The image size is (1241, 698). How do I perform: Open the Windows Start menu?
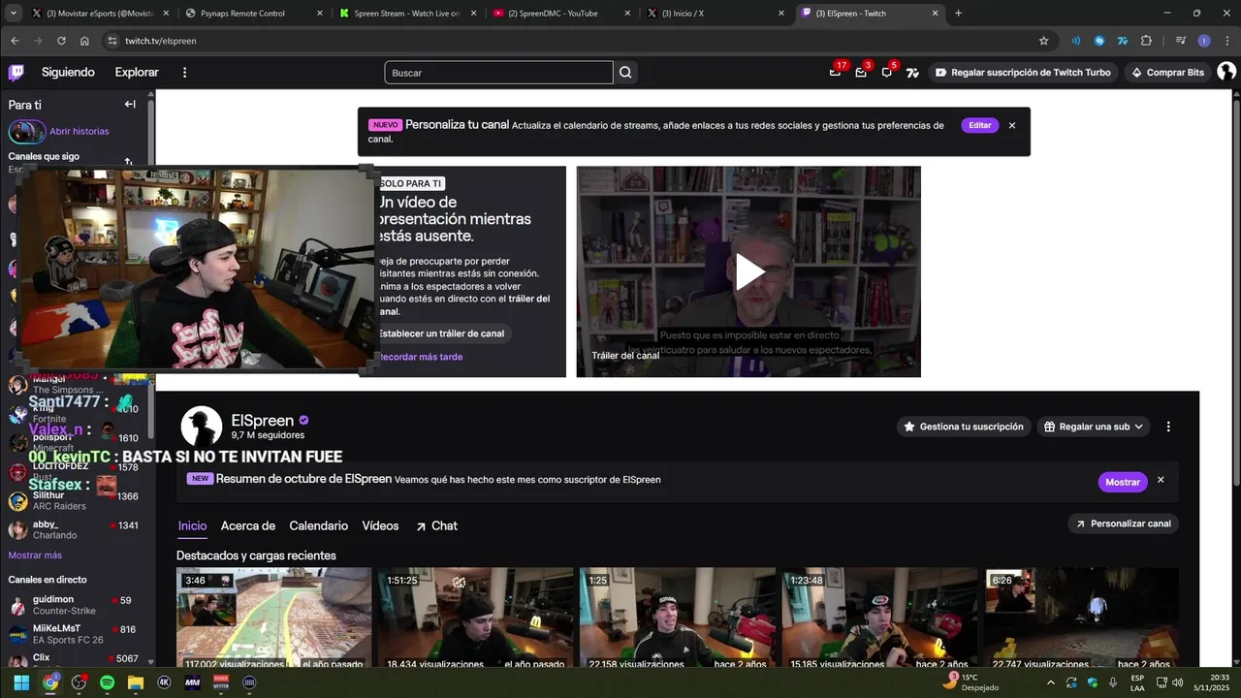point(21,682)
